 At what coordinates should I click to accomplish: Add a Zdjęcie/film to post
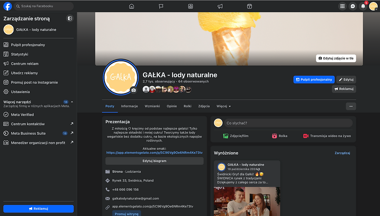(x=236, y=136)
